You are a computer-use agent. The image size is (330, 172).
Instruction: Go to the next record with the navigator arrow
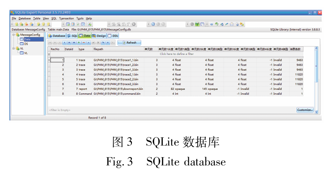coord(64,42)
